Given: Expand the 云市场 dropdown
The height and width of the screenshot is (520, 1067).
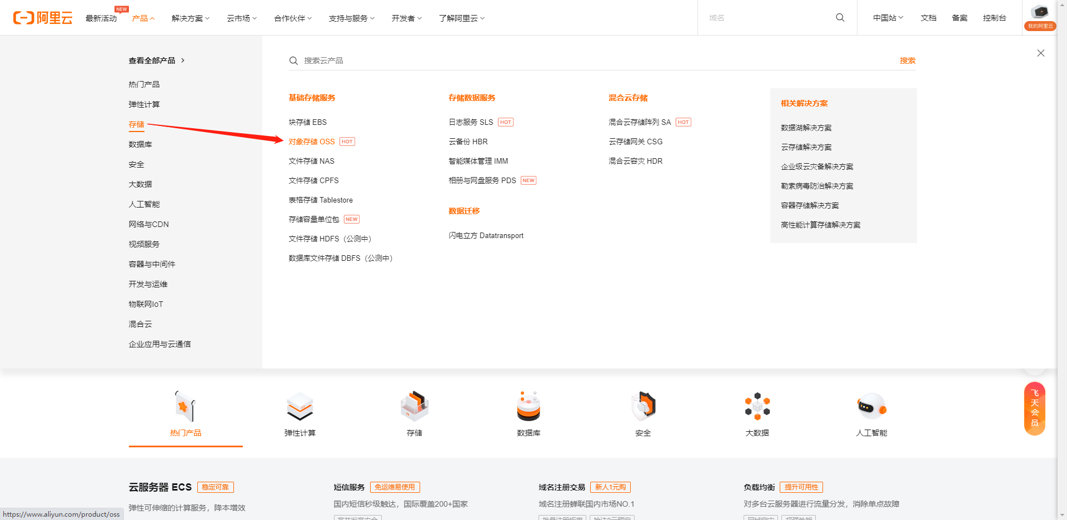Looking at the screenshot, I should [x=242, y=18].
